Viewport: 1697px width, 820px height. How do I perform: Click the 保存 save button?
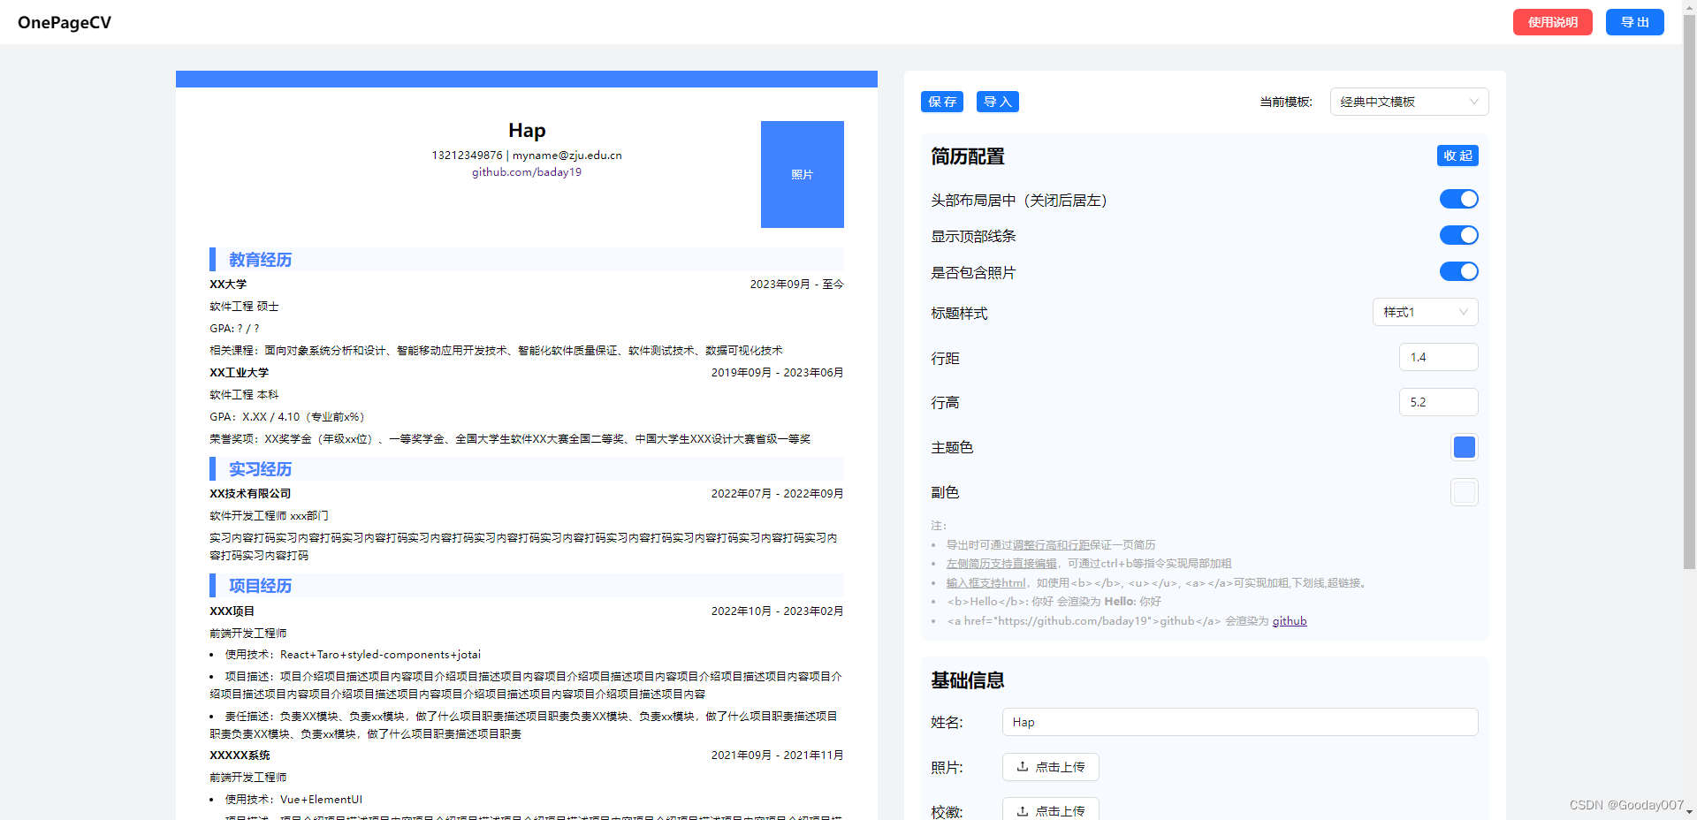pyautogui.click(x=942, y=102)
